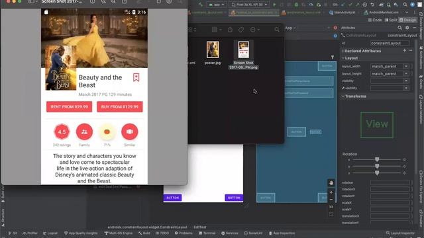The height and width of the screenshot is (238, 424).
Task: Search attributes with the Attributes panel magnifier
Action: (x=399, y=28)
